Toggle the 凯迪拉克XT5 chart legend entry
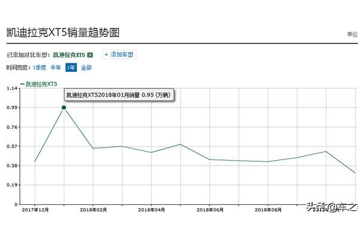This screenshot has width=358, height=239. click(39, 84)
